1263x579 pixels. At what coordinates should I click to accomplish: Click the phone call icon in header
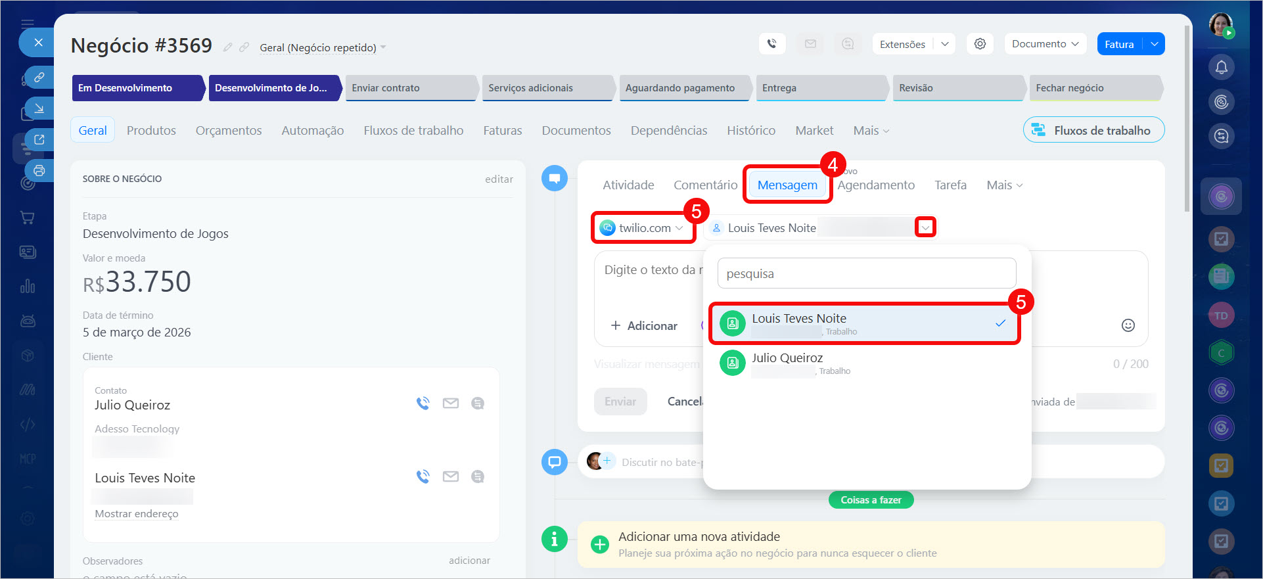771,44
